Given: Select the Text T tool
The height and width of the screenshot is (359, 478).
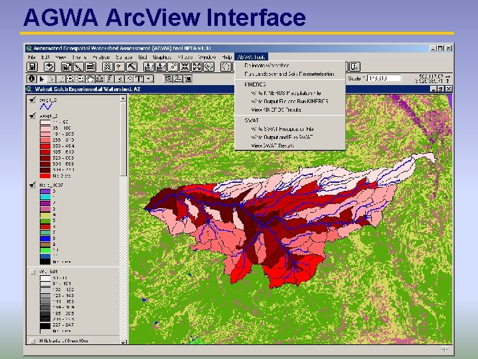Looking at the screenshot, I should click(x=139, y=79).
